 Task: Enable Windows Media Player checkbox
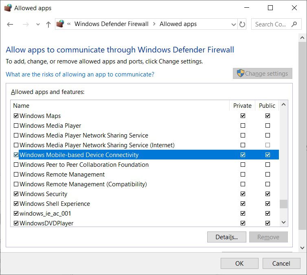16,126
